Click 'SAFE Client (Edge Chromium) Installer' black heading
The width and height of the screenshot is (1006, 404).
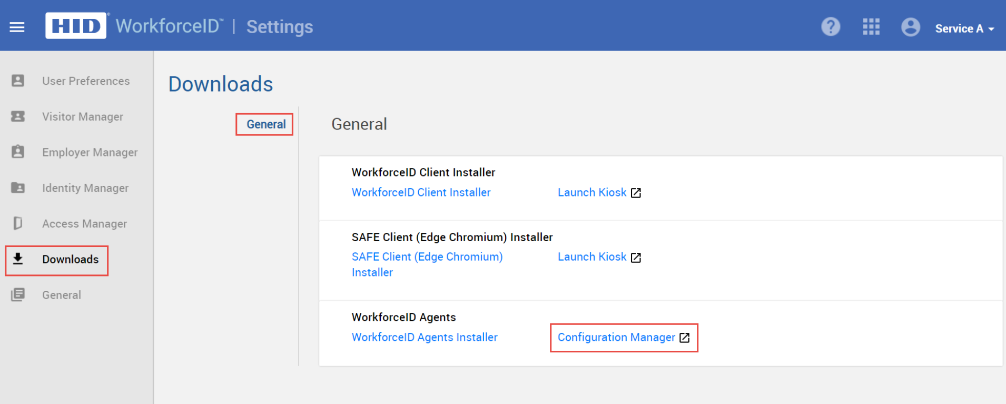(452, 237)
